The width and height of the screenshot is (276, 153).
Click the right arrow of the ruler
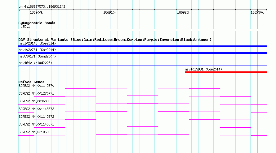pyautogui.click(x=266, y=10)
